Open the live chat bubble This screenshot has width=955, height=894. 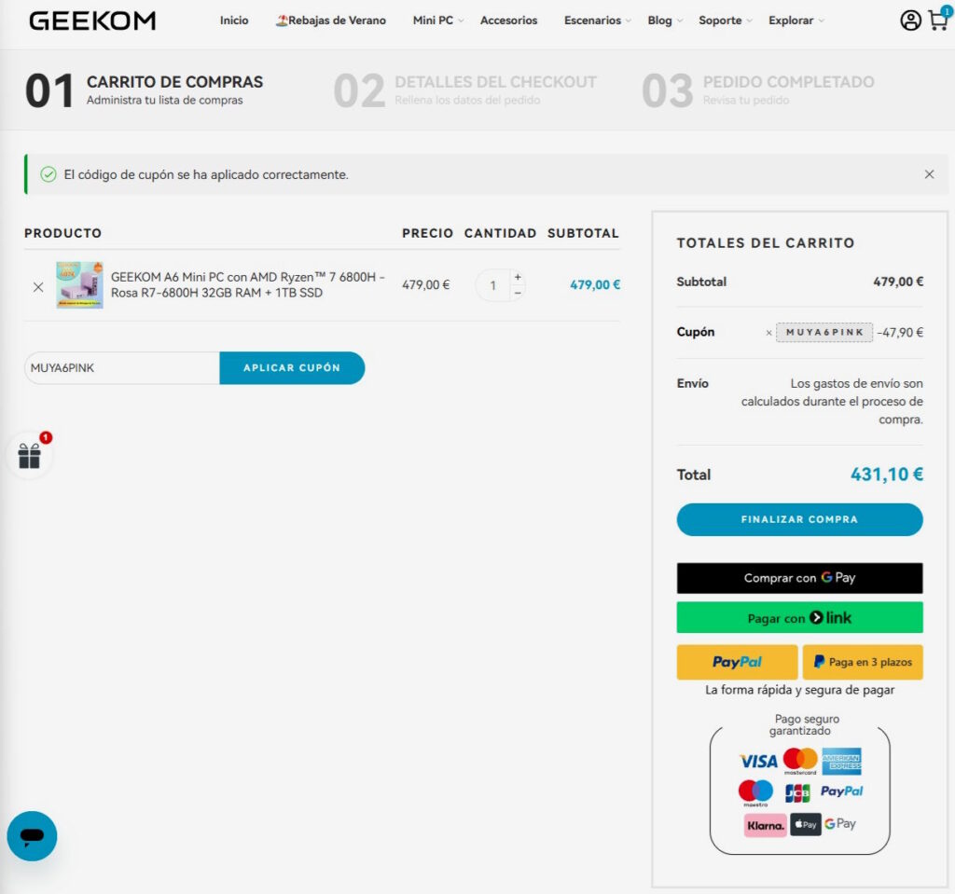coord(32,835)
